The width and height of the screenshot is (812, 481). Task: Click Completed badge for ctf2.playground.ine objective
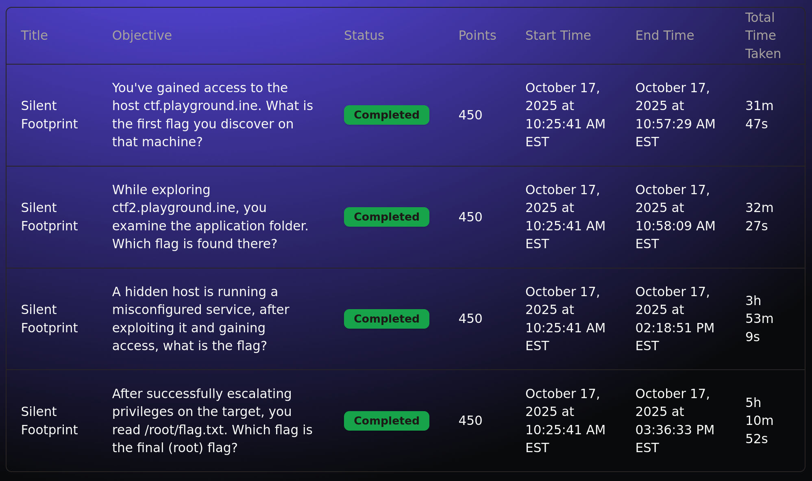tap(386, 217)
